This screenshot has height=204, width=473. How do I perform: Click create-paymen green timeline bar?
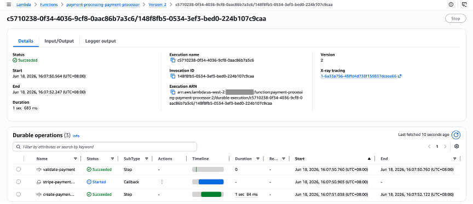211,194
